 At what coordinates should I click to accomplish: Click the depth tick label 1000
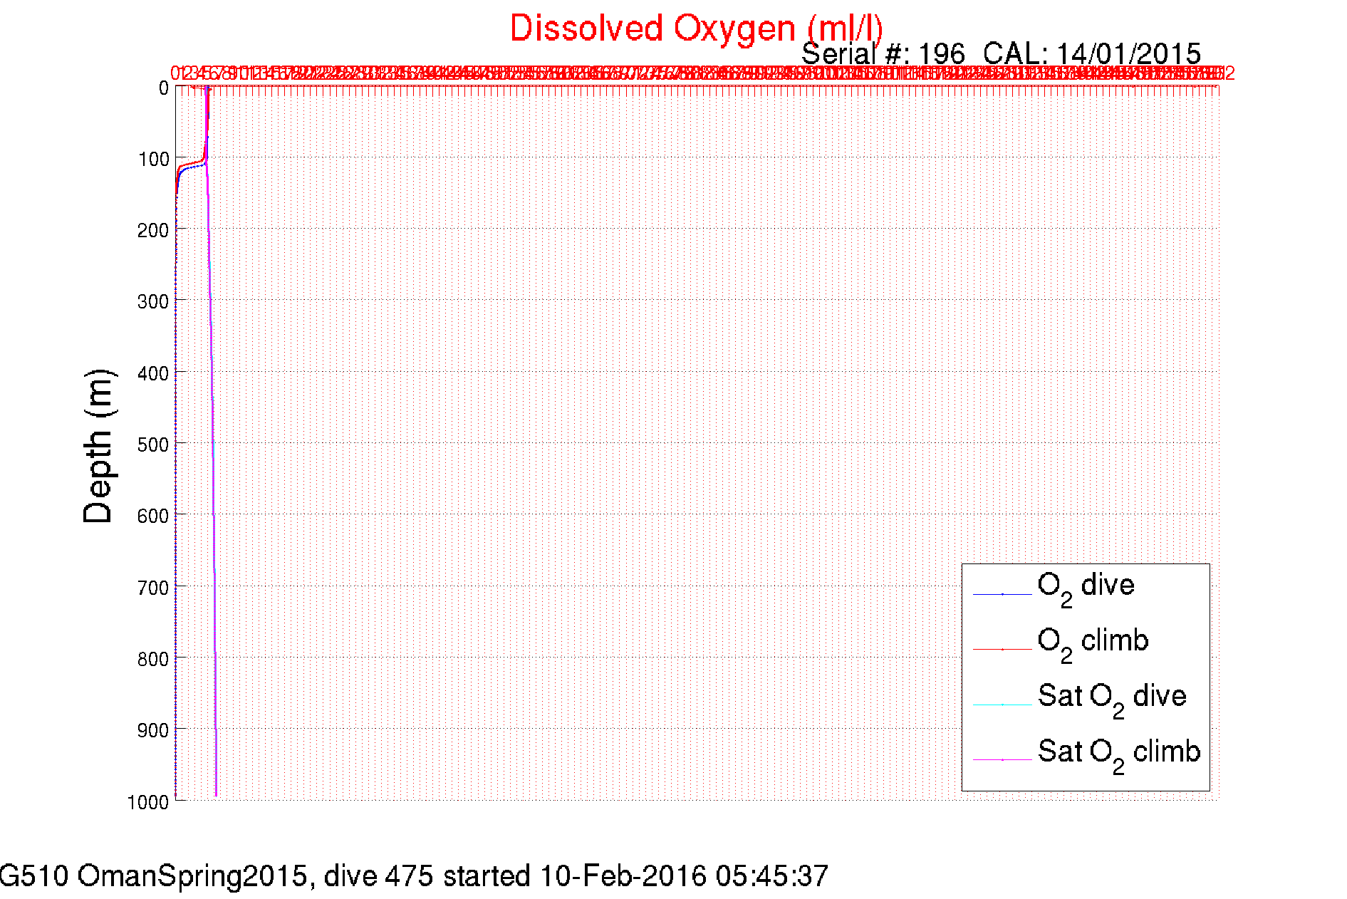[148, 802]
